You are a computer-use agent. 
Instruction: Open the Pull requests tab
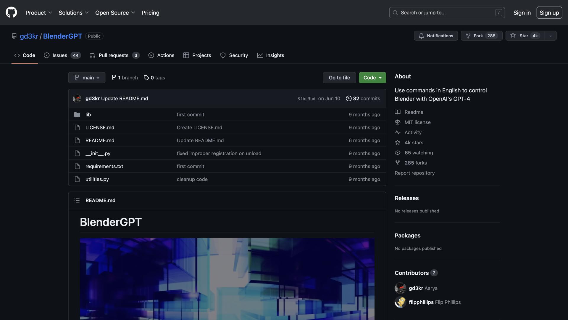(114, 55)
